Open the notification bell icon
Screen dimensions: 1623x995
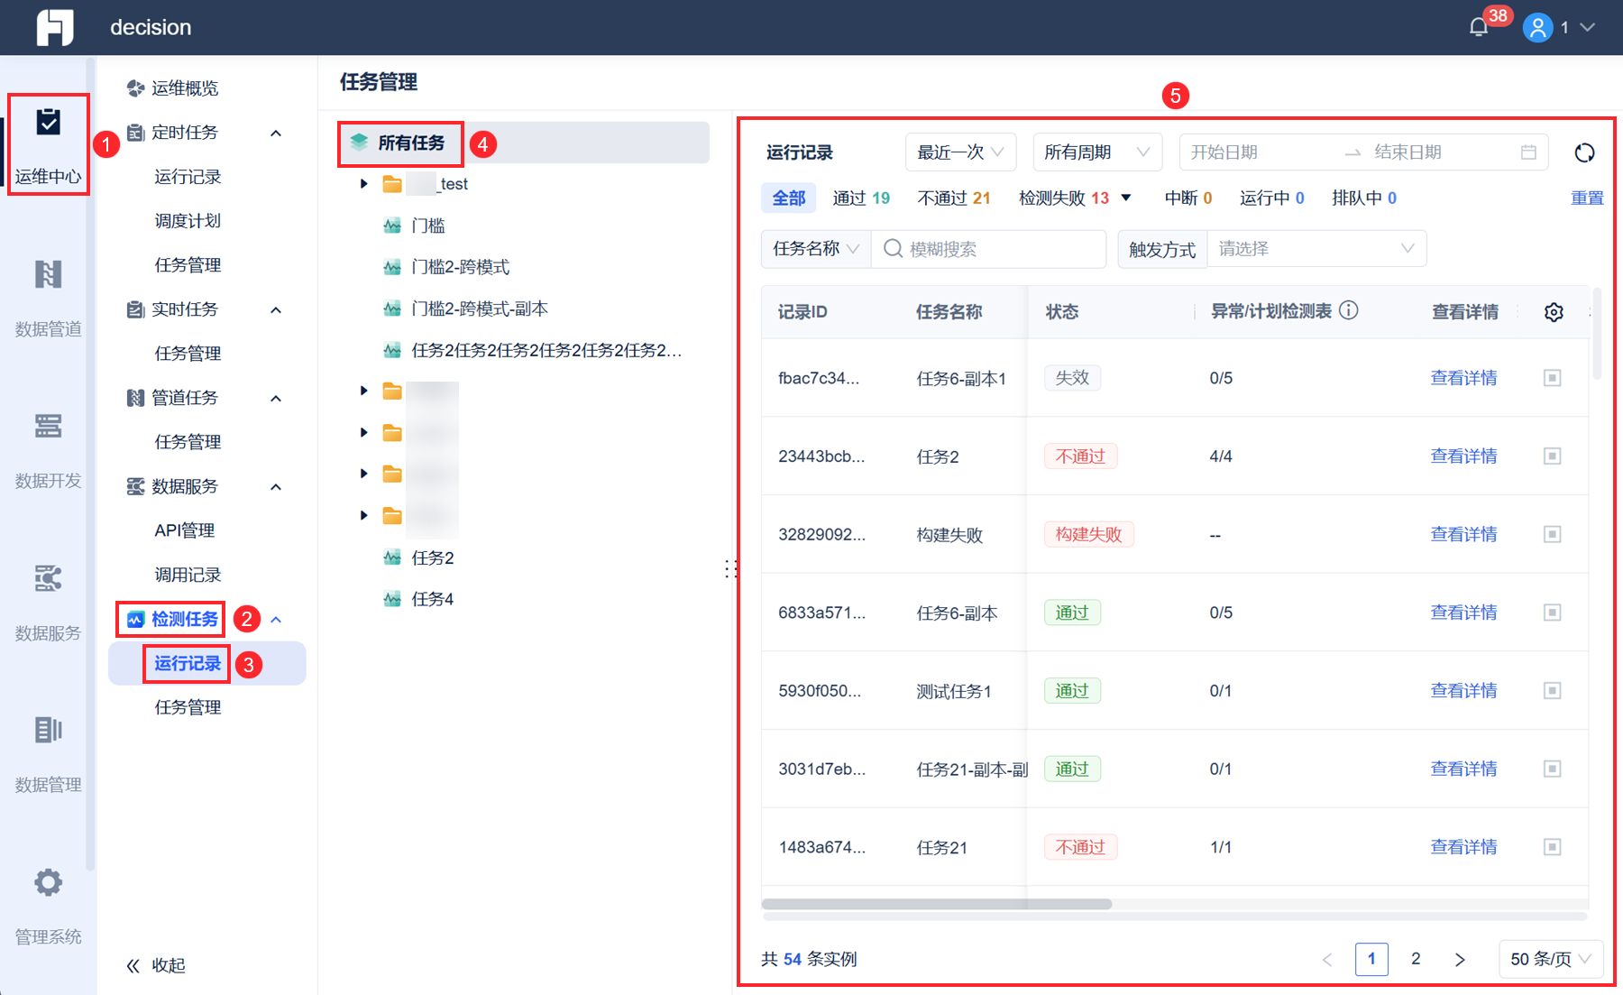coord(1478,27)
